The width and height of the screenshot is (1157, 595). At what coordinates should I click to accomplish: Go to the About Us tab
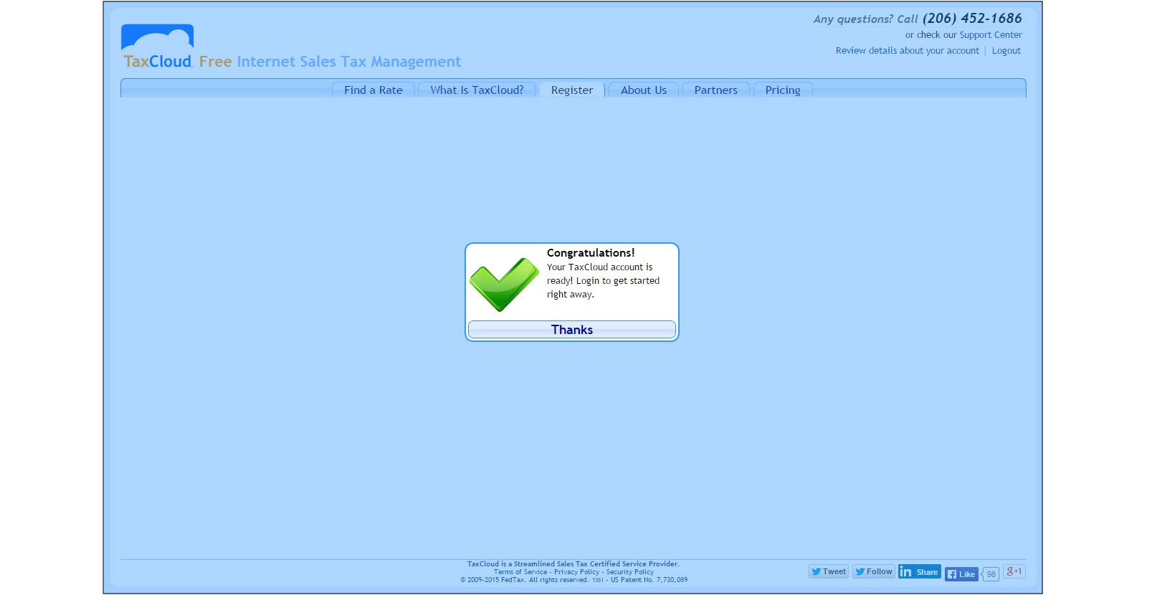pos(644,90)
